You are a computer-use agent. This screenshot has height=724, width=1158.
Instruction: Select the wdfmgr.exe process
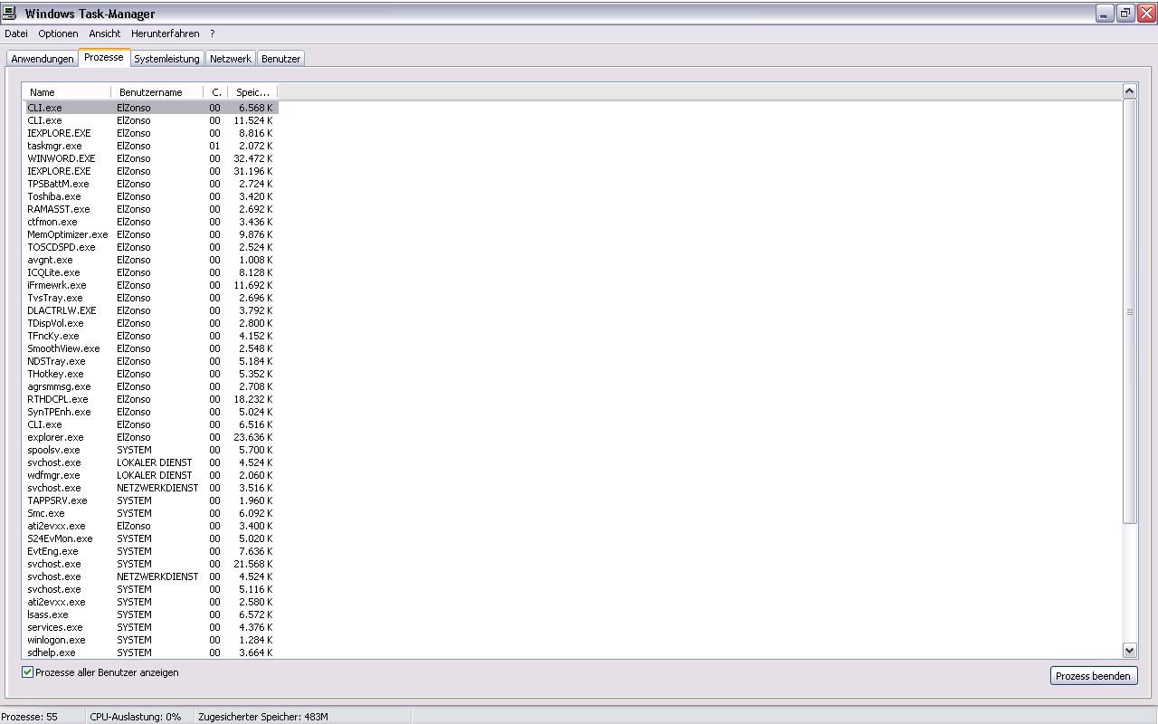(151, 475)
